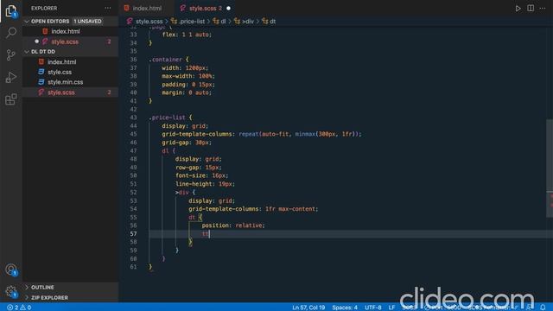Open the Search view in activity bar
553x311 pixels.
[x=11, y=33]
